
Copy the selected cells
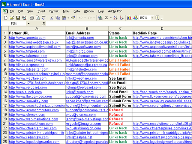coord(58,18)
